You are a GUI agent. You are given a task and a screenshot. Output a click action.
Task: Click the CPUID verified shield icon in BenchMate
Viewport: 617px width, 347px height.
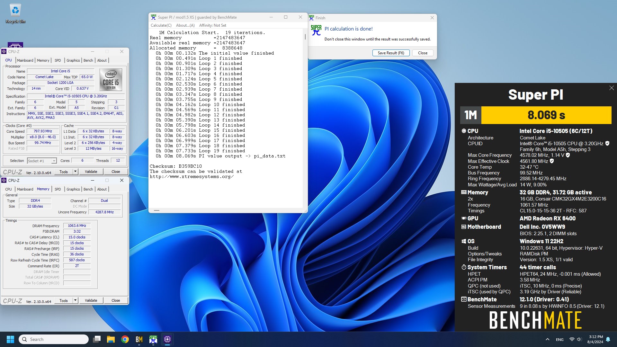point(607,143)
